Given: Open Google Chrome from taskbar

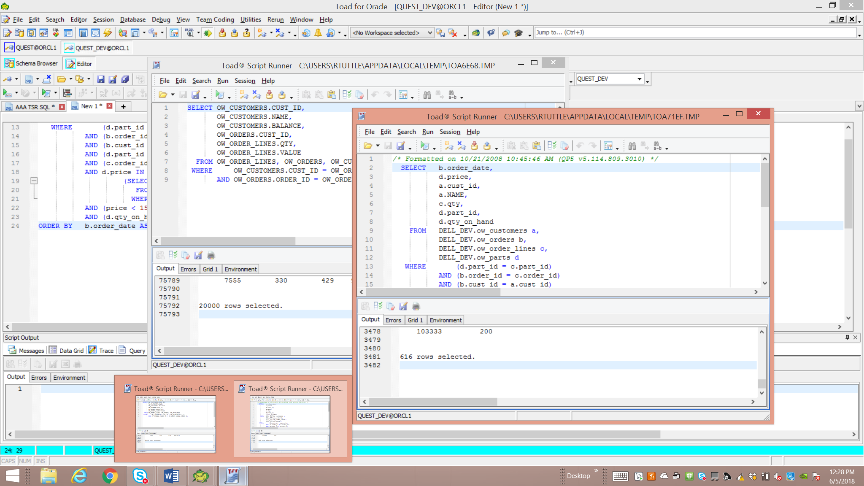Looking at the screenshot, I should pos(110,476).
